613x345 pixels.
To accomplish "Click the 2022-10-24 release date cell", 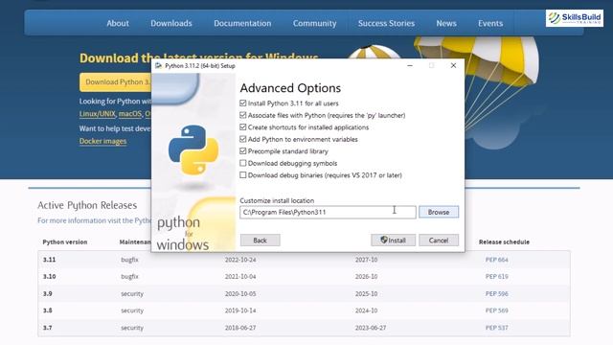I will click(240, 260).
